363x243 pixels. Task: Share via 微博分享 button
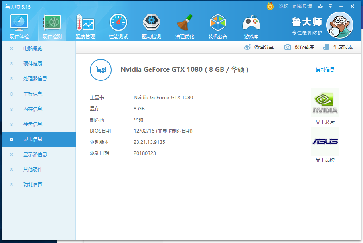click(x=259, y=47)
